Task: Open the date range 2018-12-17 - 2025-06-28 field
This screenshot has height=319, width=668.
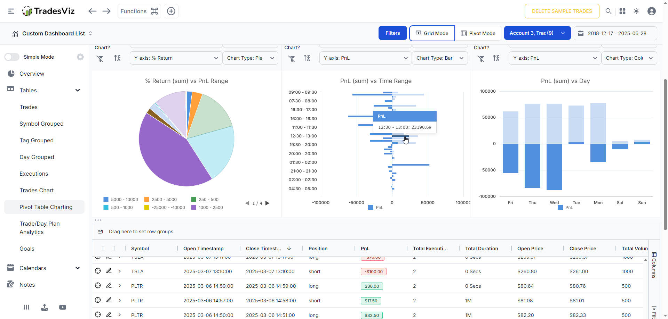Action: point(615,33)
